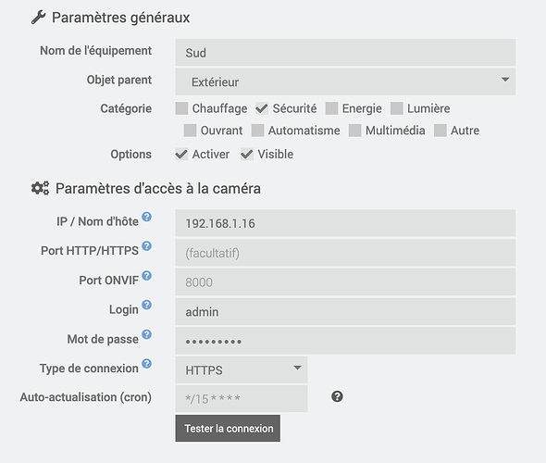
Task: Click help icon next to IP / Nom d'hôte
Action: click(147, 217)
